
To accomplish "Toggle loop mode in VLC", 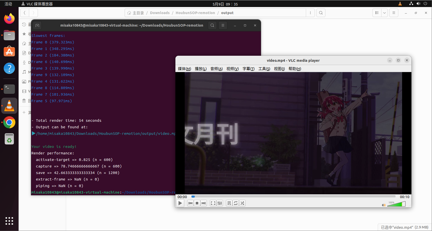I will coord(236,203).
